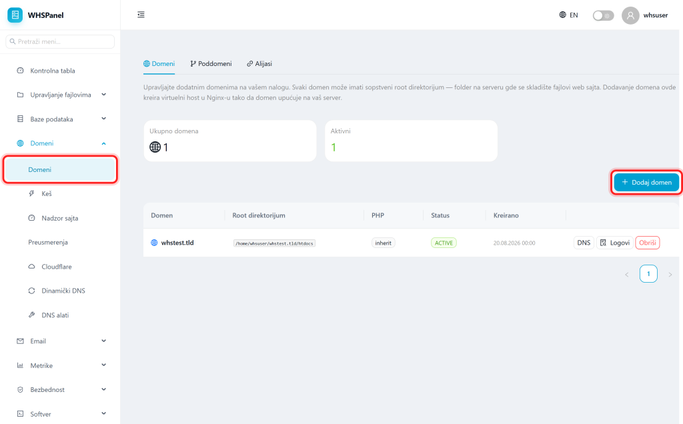Click the Upravljanje fajlovima folder icon
683x424 pixels.
[20, 95]
